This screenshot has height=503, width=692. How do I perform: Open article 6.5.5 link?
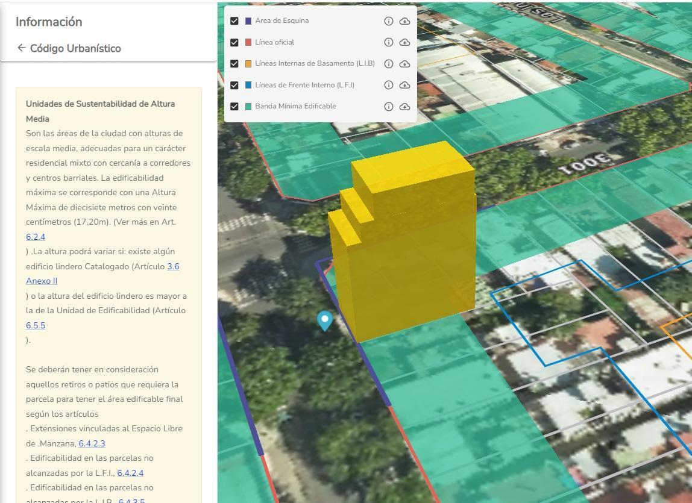pos(36,325)
